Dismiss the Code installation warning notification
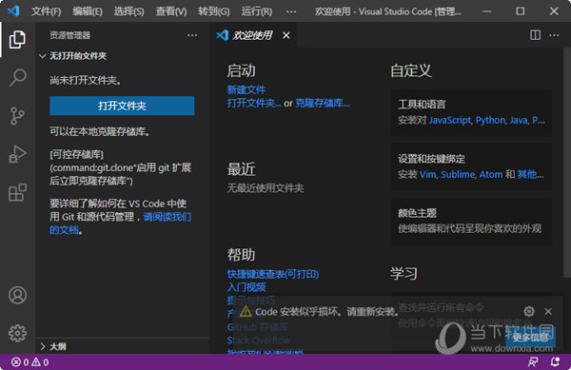The width and height of the screenshot is (571, 370). click(x=548, y=311)
